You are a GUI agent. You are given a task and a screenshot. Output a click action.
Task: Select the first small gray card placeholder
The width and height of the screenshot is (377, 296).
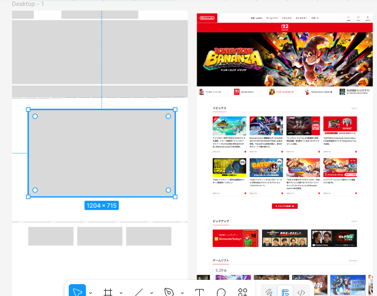point(50,236)
